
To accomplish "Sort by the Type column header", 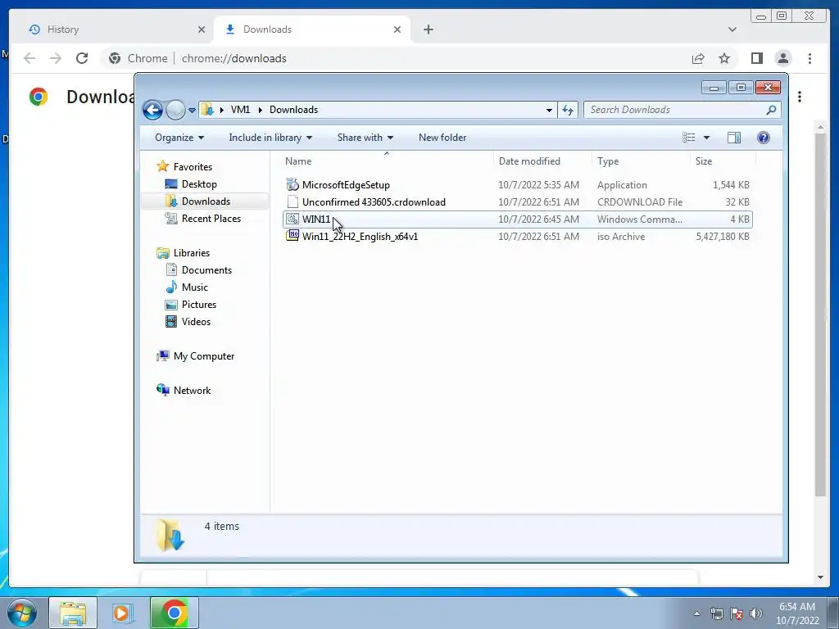I will (641, 161).
